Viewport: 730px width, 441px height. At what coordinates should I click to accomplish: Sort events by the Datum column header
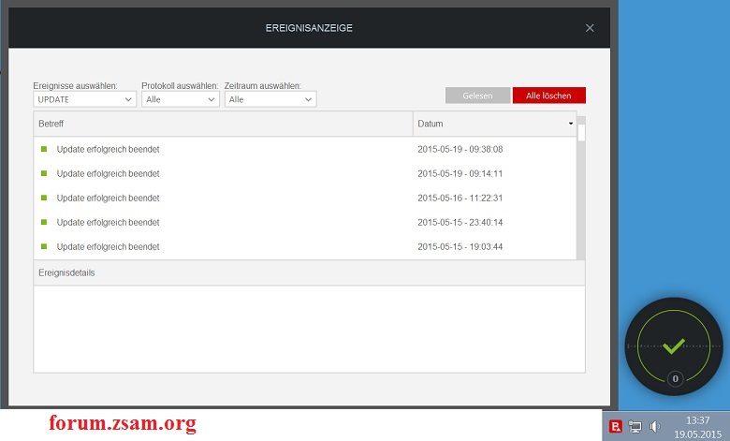pyautogui.click(x=494, y=124)
